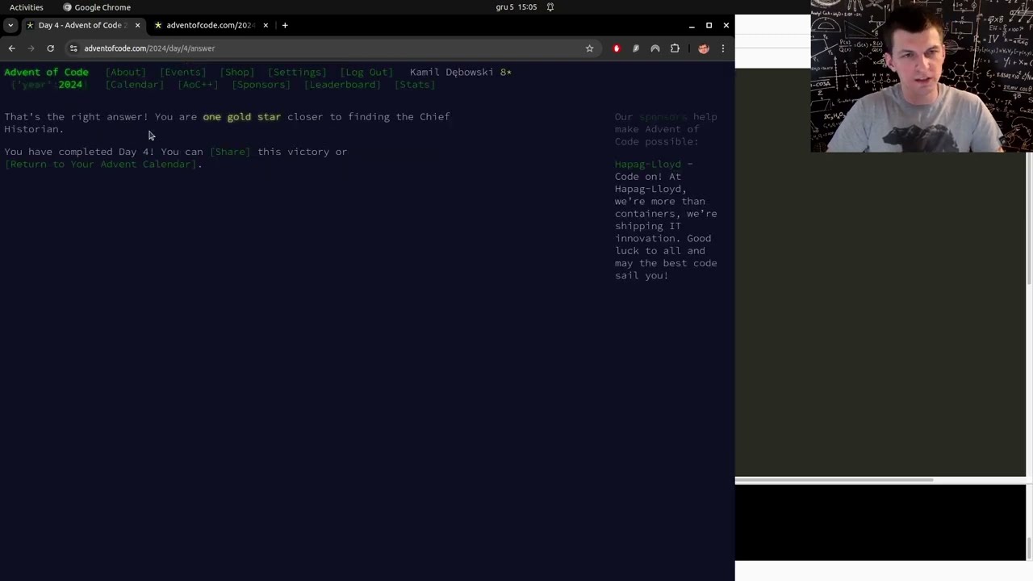1033x581 pixels.
Task: Reload the current page
Action: coord(50,48)
